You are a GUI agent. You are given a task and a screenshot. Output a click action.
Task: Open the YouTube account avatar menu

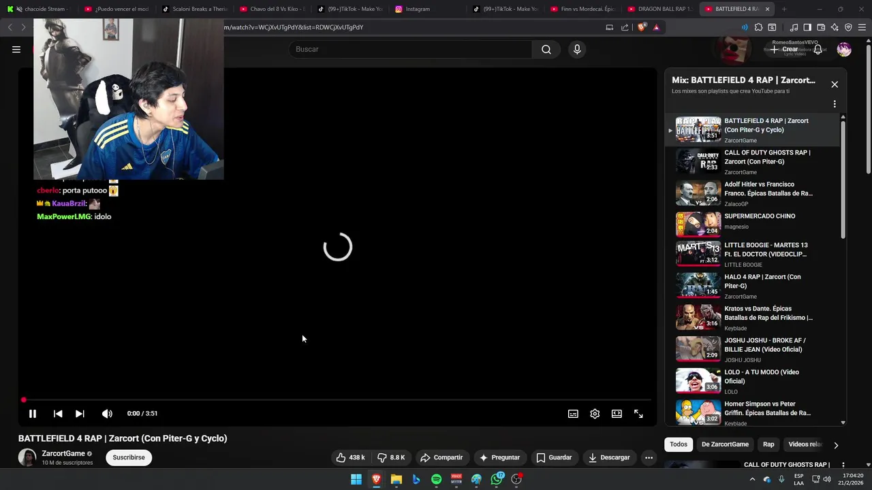(844, 49)
